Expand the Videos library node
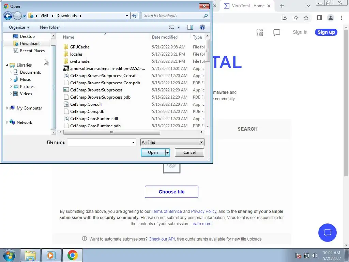This screenshot has height=262, width=349. 11,93
